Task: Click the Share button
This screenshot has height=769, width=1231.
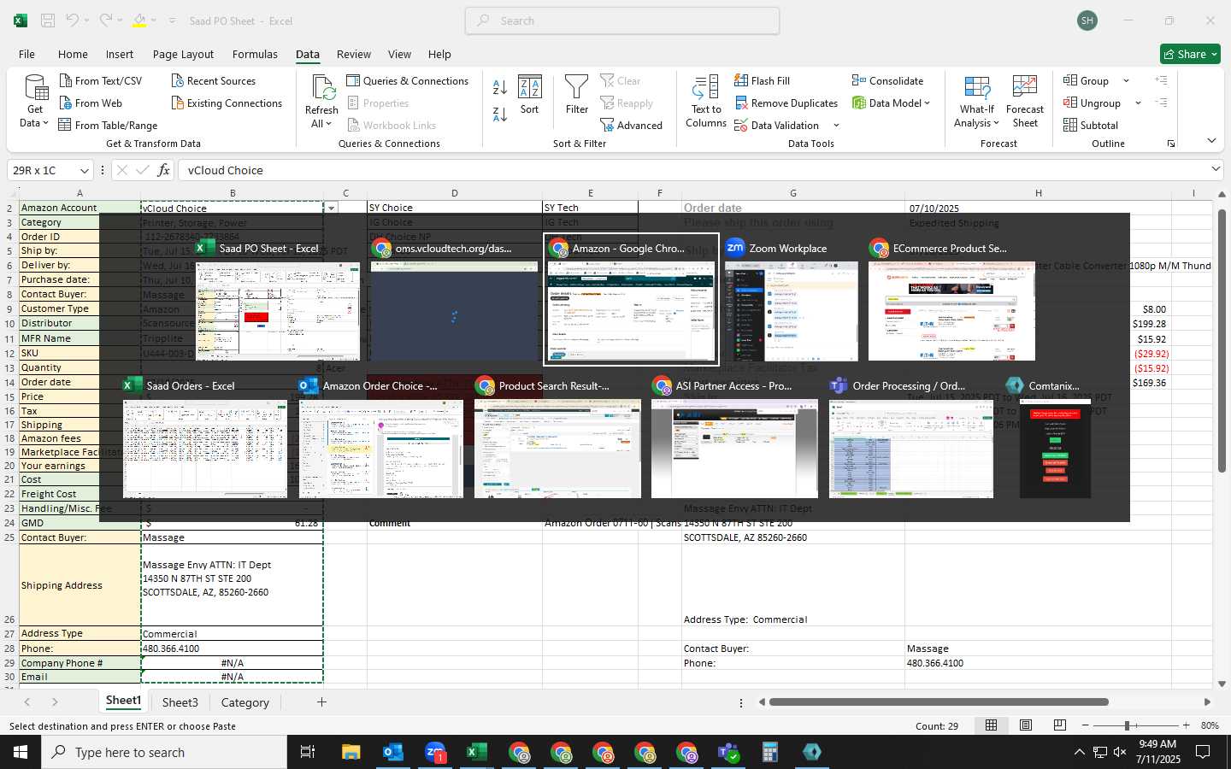Action: [1190, 54]
